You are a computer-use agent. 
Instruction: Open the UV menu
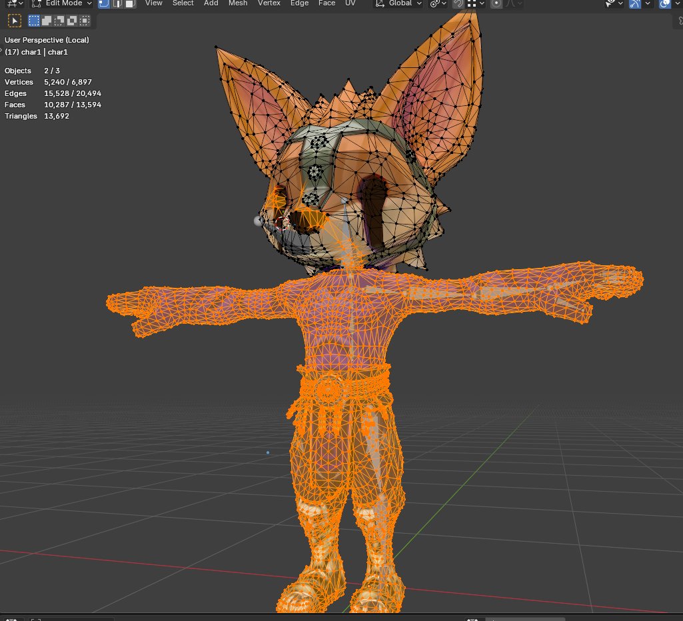click(x=350, y=3)
